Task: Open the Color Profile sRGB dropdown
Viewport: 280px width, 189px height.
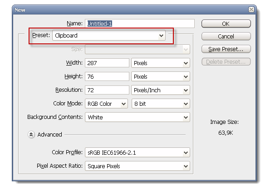Action: point(138,152)
